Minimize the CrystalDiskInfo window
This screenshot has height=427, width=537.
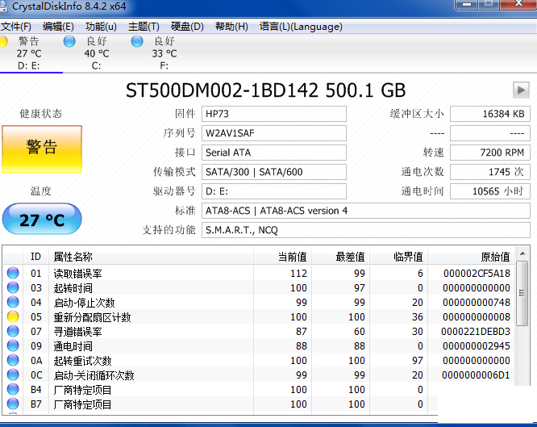point(467,5)
